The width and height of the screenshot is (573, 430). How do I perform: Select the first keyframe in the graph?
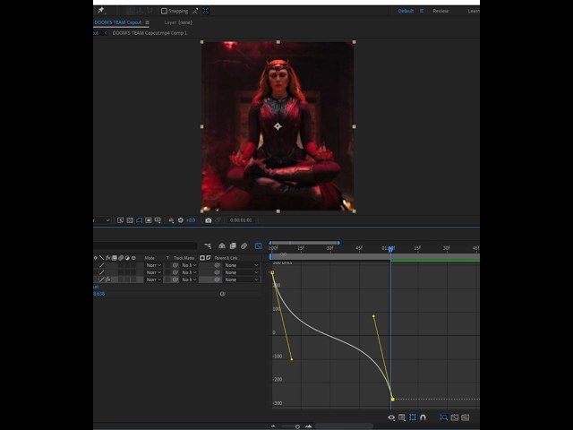(272, 272)
